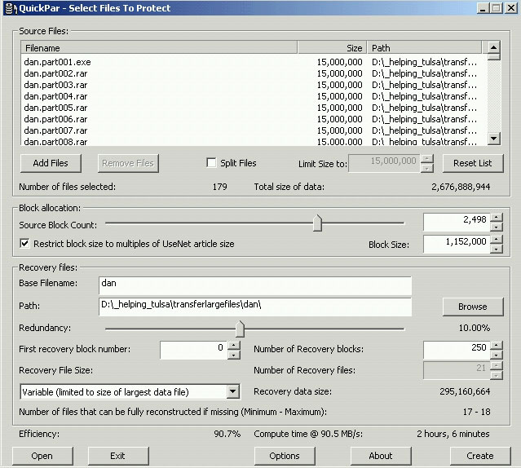Image resolution: width=521 pixels, height=468 pixels.
Task: Decrease First recovery block number
Action: 233,355
